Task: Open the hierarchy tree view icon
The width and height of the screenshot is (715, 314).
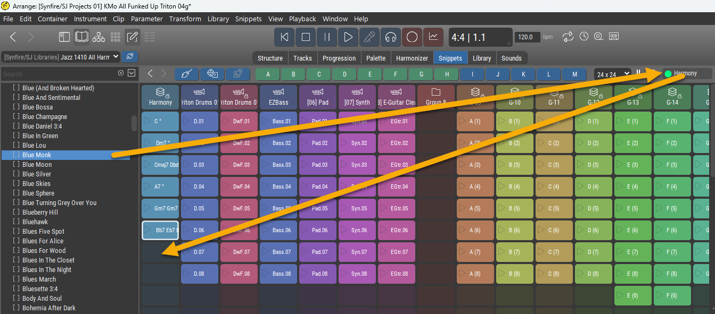Action: coord(98,37)
